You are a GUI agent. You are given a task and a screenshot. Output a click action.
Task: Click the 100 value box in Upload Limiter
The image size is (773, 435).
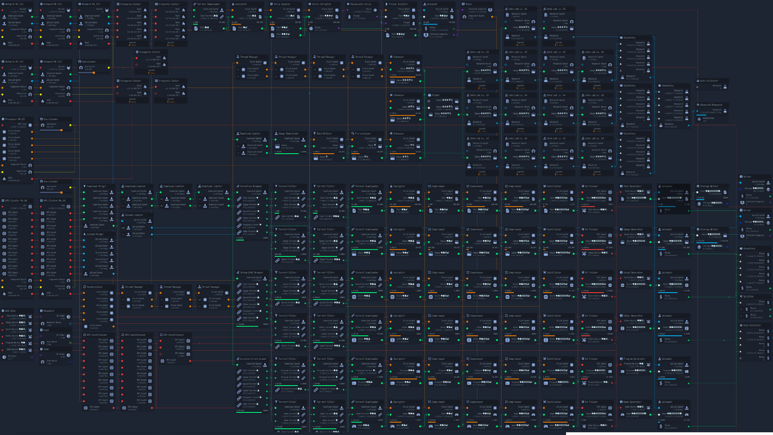tap(123, 228)
